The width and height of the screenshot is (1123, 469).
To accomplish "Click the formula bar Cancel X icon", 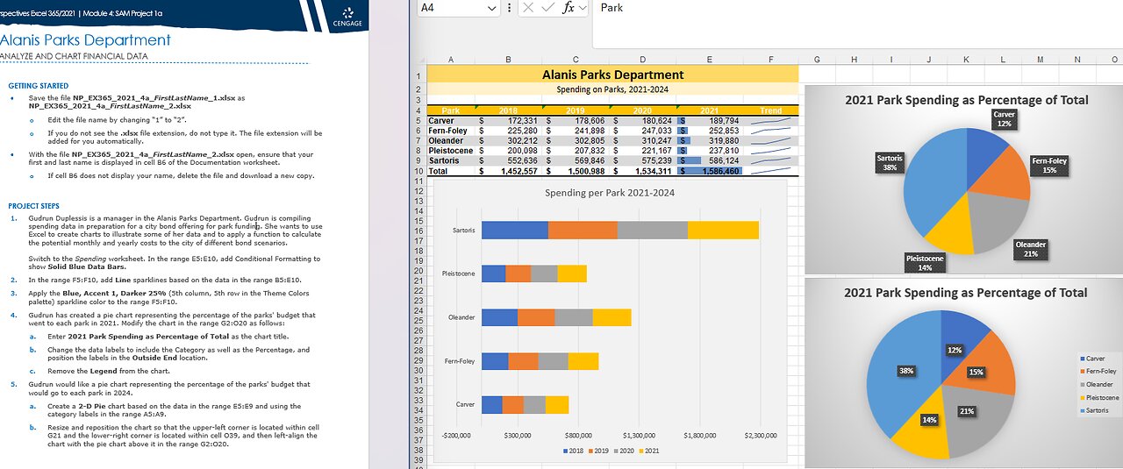I will point(528,7).
